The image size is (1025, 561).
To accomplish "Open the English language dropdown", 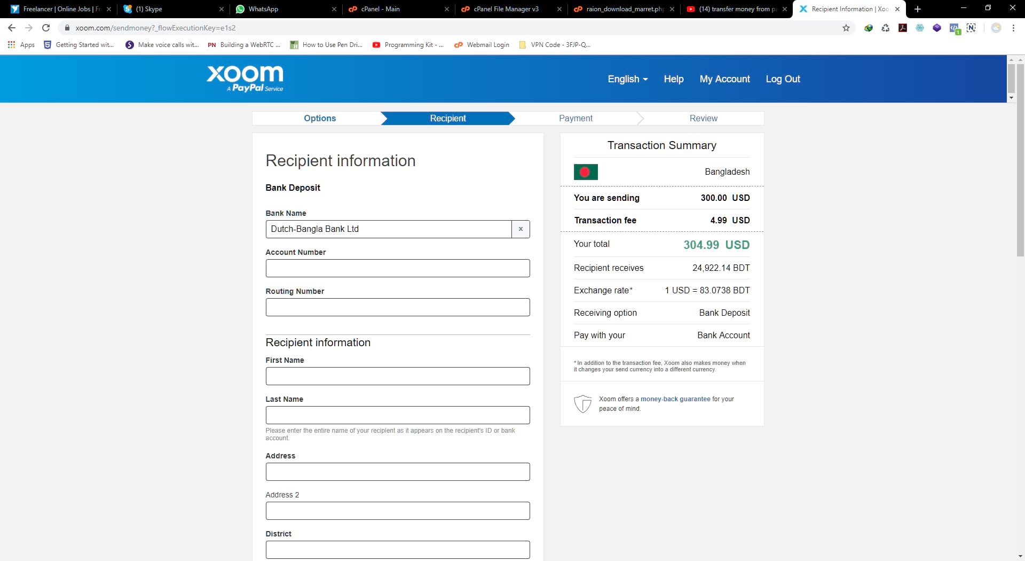I will [x=628, y=79].
